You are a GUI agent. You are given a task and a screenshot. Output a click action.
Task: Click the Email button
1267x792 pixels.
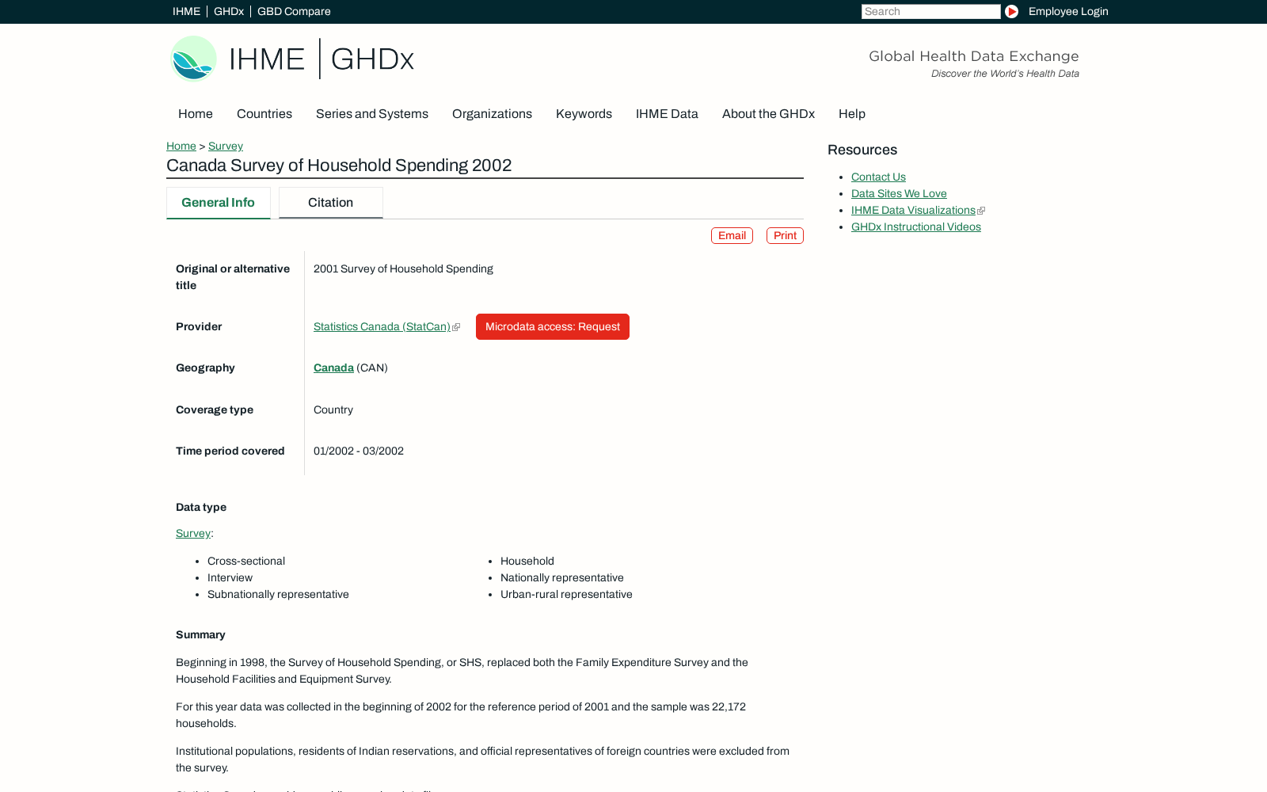coord(732,236)
